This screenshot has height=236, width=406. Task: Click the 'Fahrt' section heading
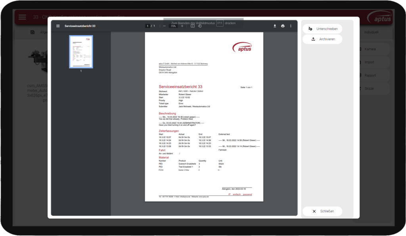pos(162,150)
